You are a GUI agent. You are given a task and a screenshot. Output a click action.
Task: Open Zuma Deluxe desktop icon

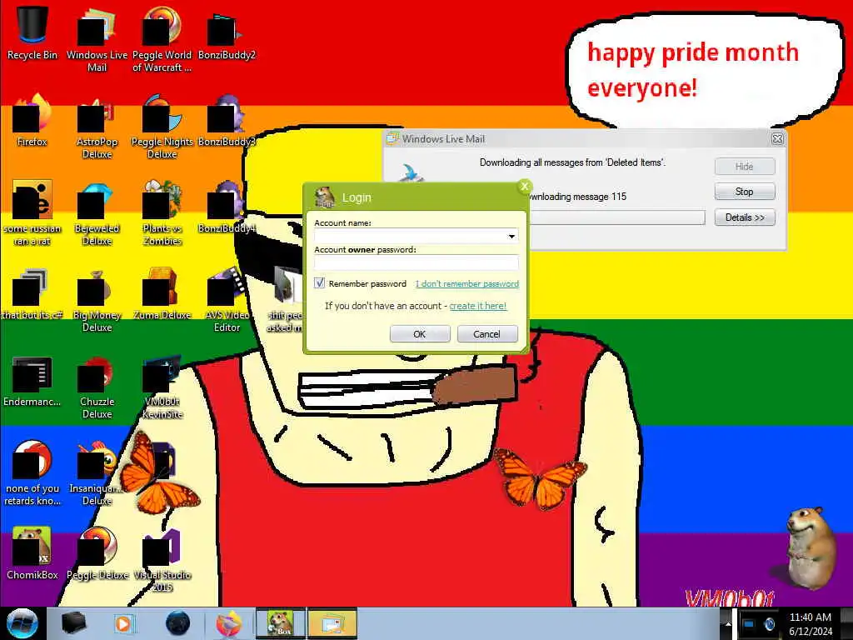(x=162, y=292)
